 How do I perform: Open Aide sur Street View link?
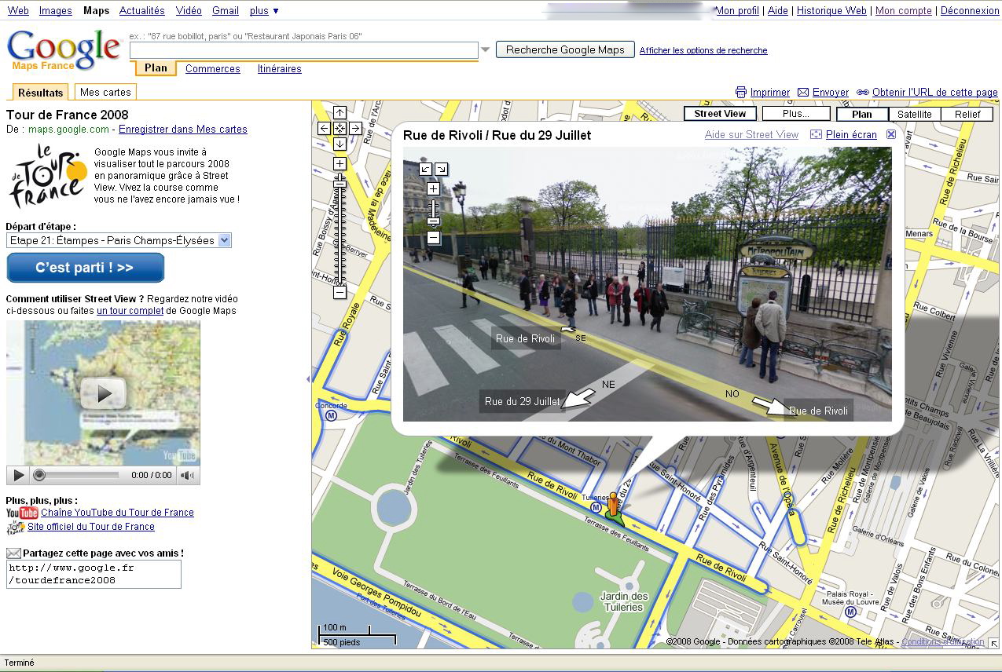tap(751, 135)
